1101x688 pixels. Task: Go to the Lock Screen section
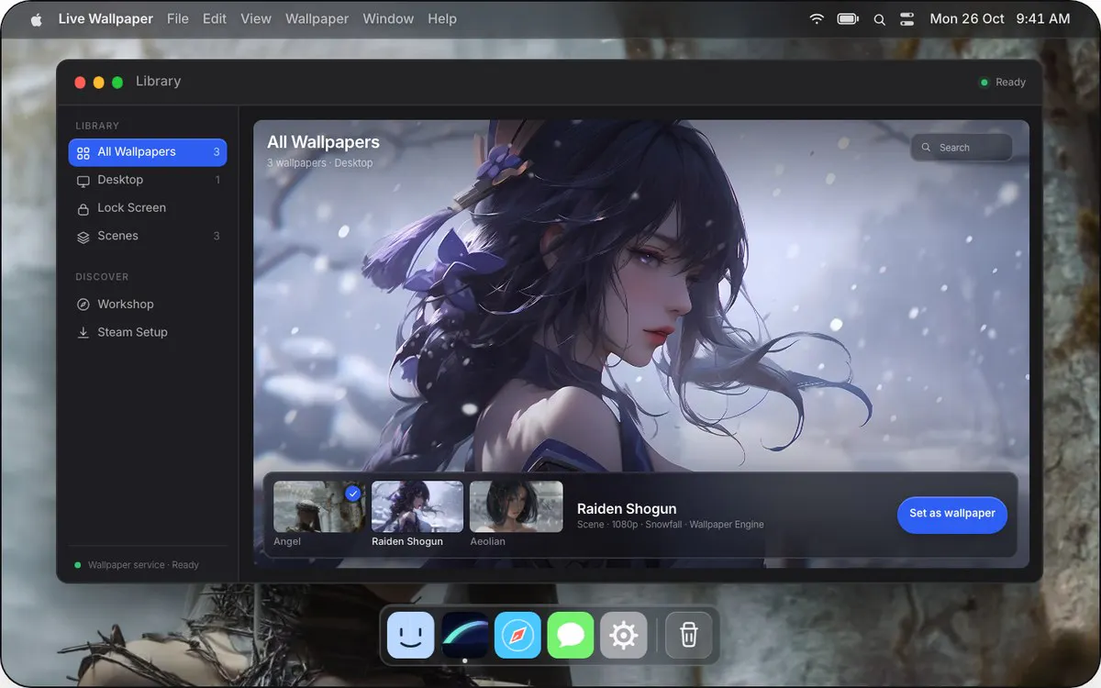(x=148, y=208)
